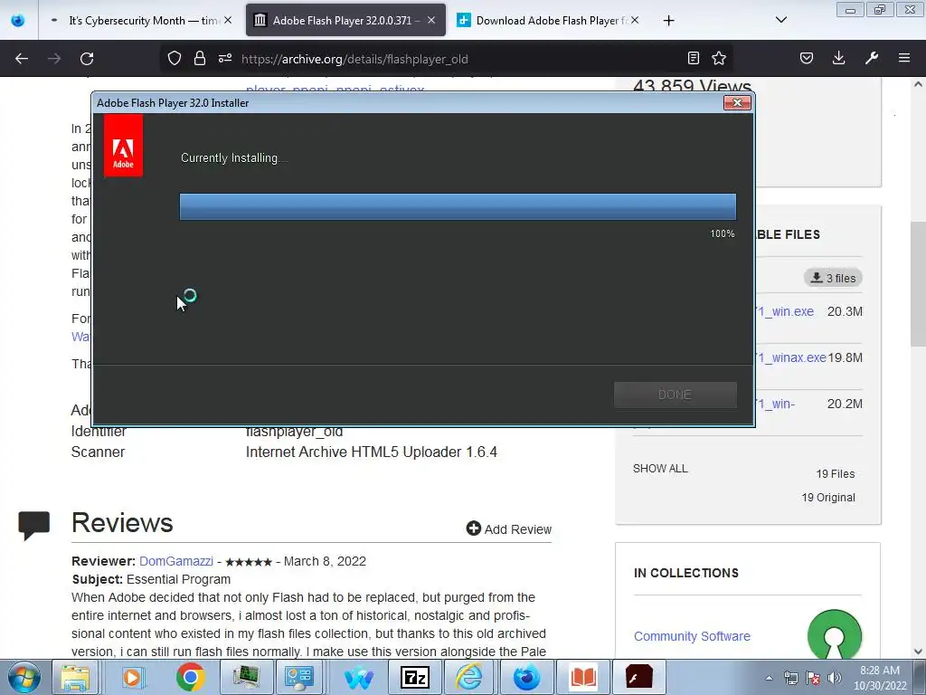926x695 pixels.
Task: Show hidden system tray icons arrow
Action: point(769,678)
